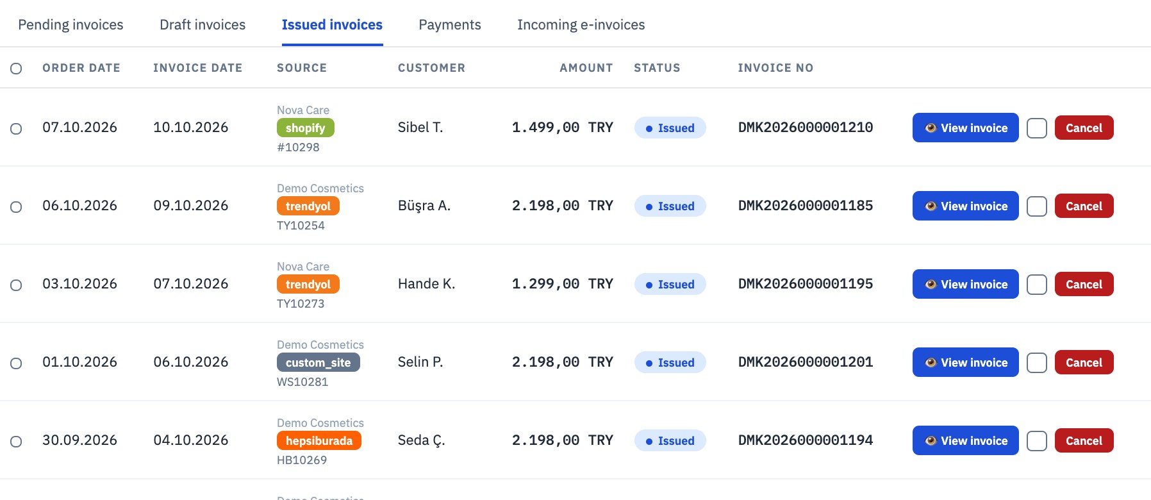
Task: Open the Incoming e-invoices tab
Action: pyautogui.click(x=581, y=24)
